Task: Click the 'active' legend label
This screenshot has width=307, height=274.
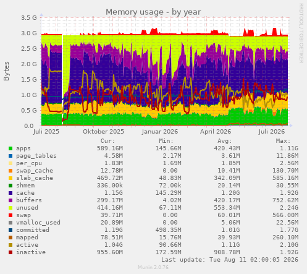Action: [27, 245]
